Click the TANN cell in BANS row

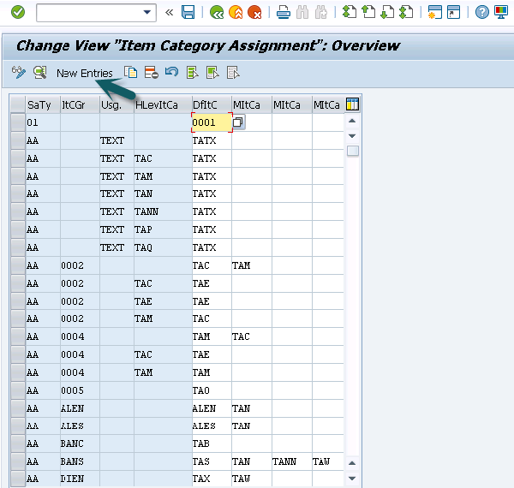pyautogui.click(x=292, y=461)
